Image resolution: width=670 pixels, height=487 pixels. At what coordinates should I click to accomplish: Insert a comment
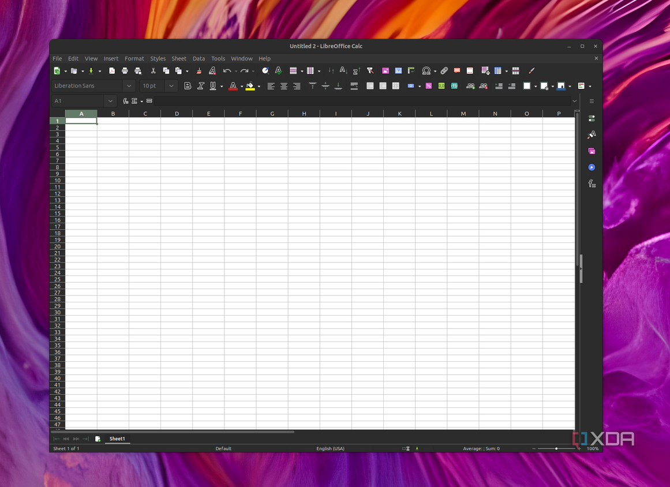457,71
